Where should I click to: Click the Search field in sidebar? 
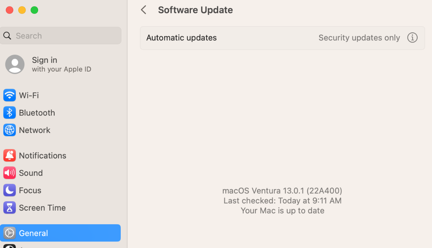pos(60,36)
